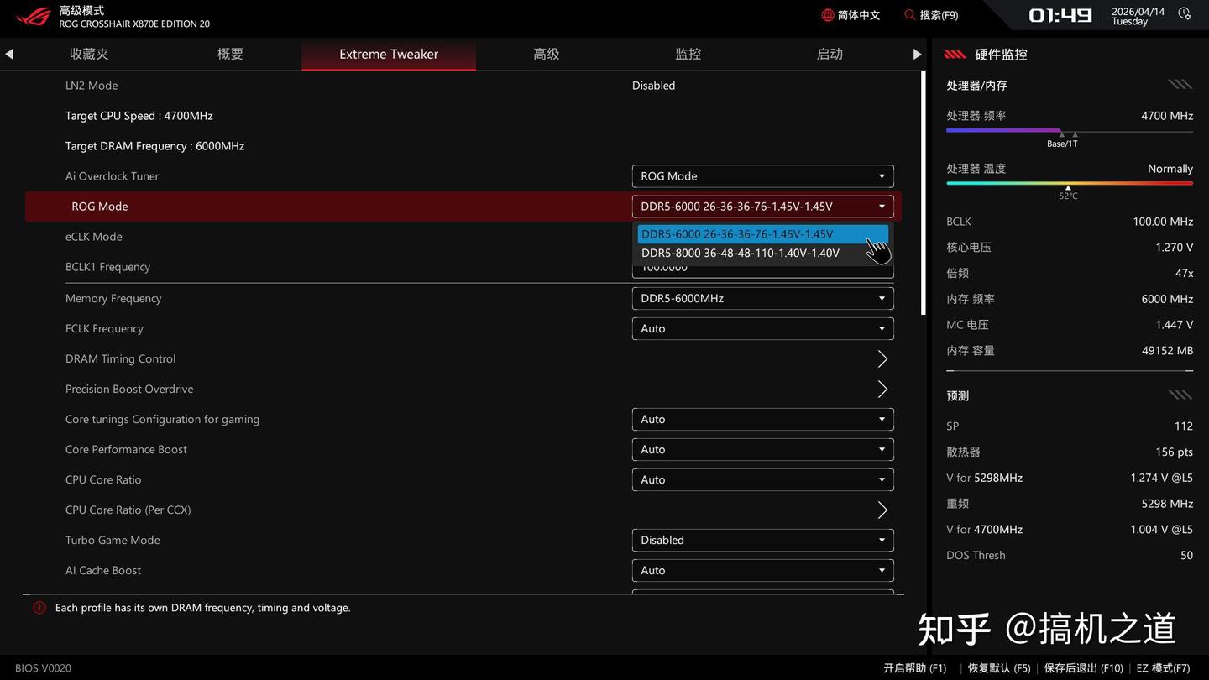Choose DDR5-6000 26-36-36-76 profile option

click(x=762, y=234)
